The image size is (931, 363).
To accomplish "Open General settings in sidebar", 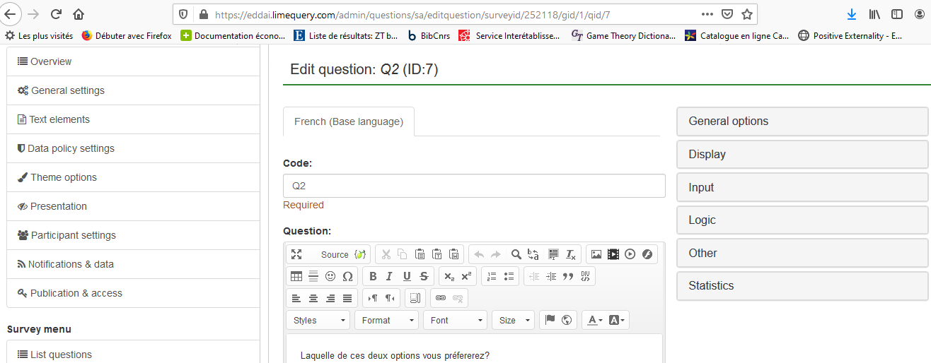I will (68, 90).
